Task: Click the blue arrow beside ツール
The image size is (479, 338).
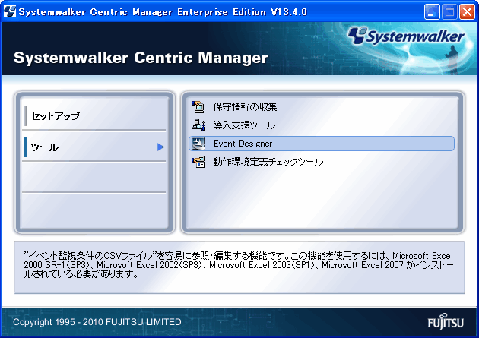Action: tap(160, 147)
